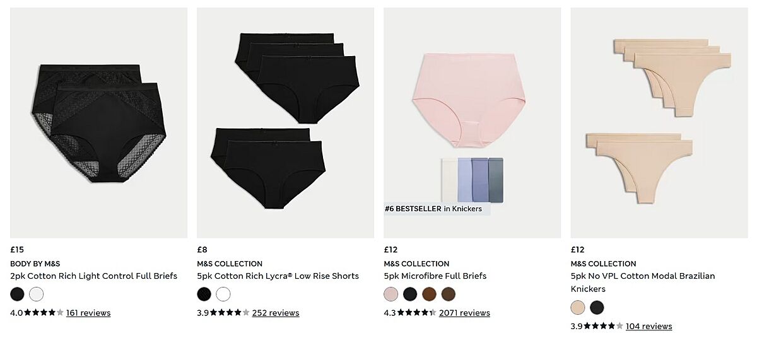Select the dark brown Microfibre Full Briefs swatch
This screenshot has height=343, width=757.
[448, 294]
